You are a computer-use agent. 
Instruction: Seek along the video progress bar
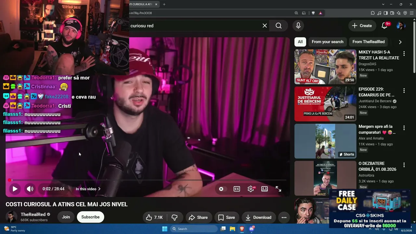pos(148,180)
